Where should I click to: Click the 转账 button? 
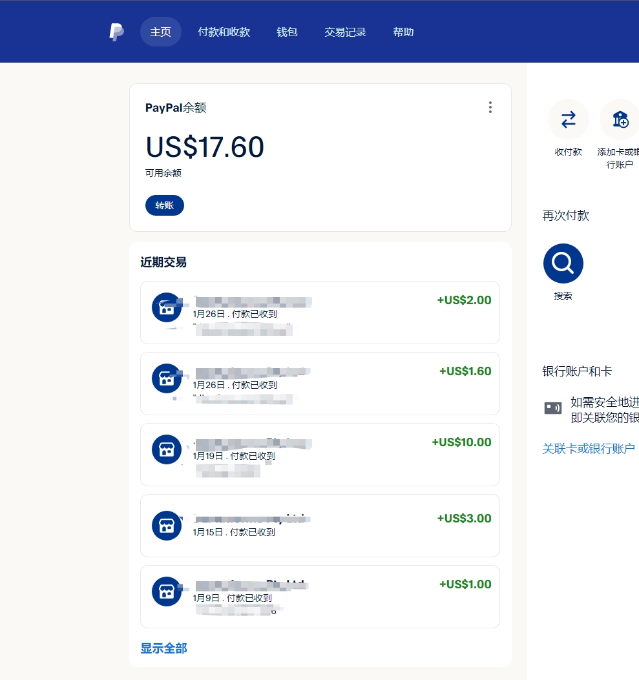click(x=164, y=205)
